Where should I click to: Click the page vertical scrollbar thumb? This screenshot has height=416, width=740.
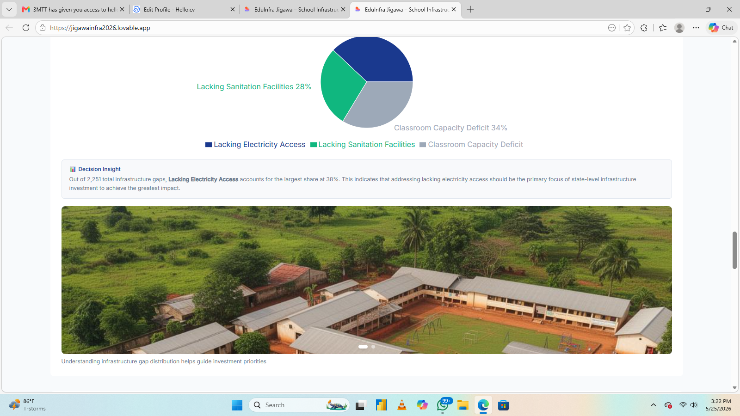pos(734,250)
